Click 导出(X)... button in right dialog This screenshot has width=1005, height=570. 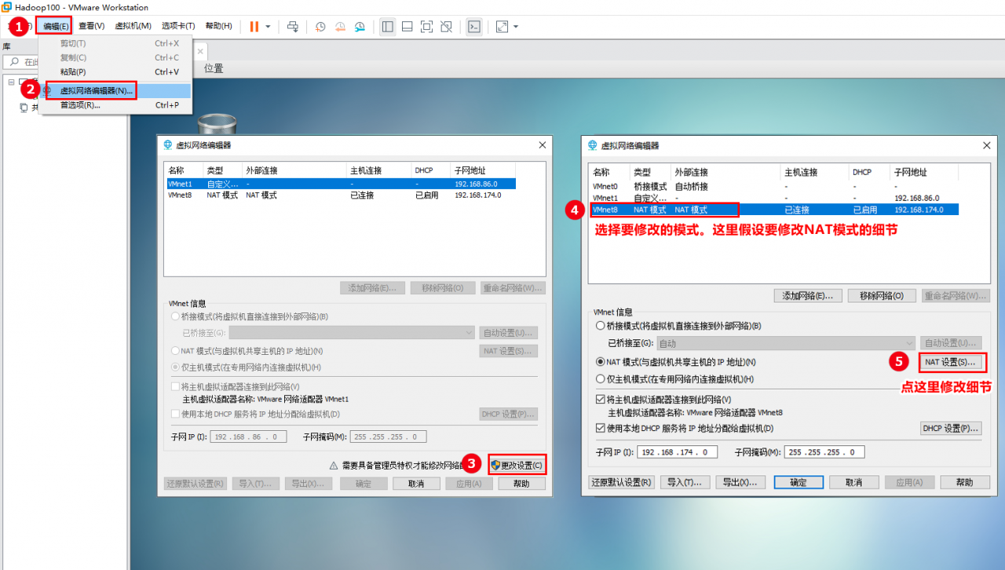tap(742, 482)
